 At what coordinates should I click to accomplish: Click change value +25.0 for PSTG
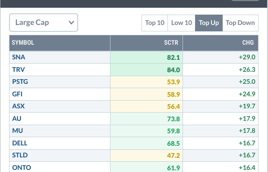[x=247, y=82]
